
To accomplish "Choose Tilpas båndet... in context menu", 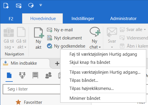I will pos(103,80).
